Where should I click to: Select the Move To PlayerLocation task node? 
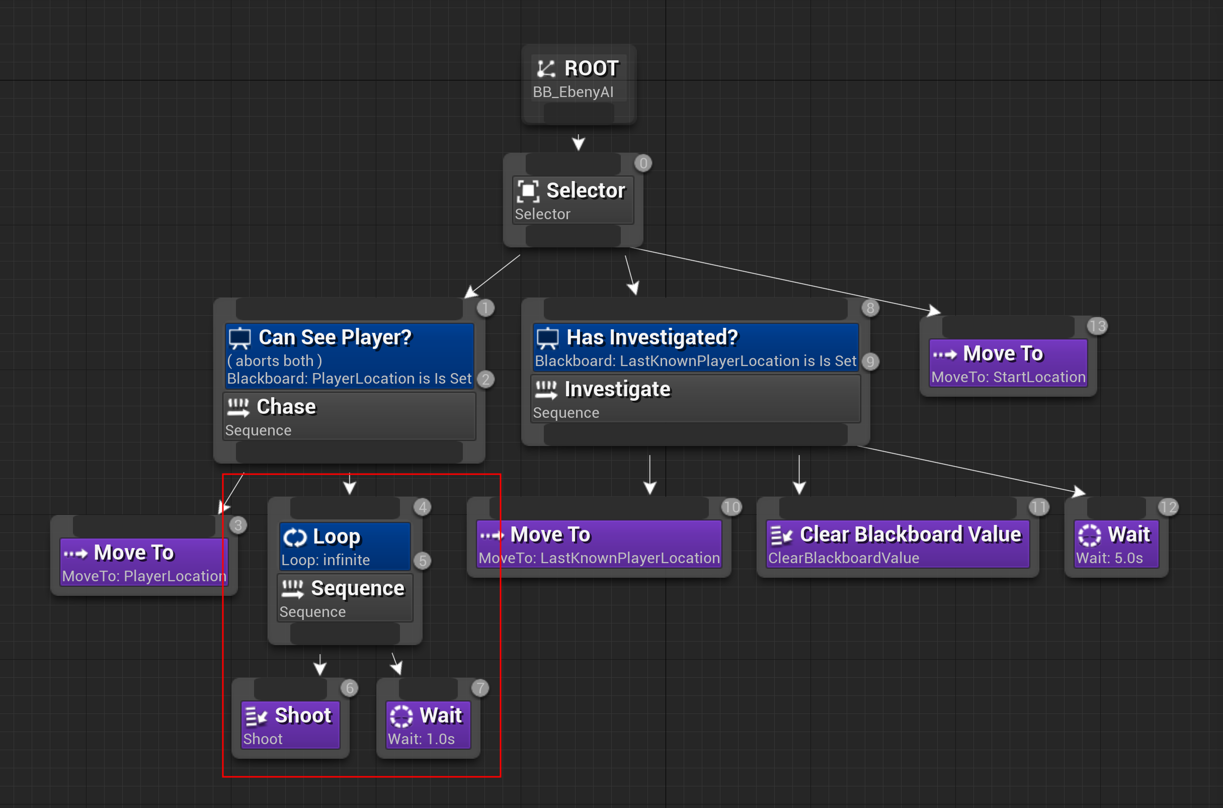pos(143,562)
